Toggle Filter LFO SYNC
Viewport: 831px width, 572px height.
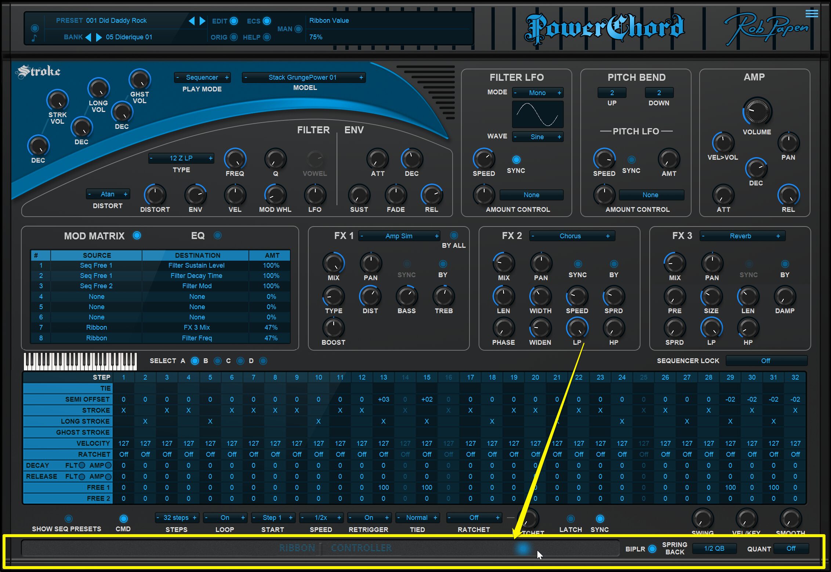click(516, 160)
